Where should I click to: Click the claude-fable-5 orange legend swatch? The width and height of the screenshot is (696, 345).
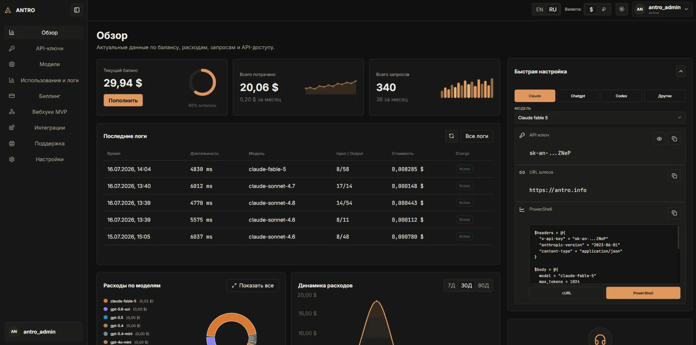point(106,301)
